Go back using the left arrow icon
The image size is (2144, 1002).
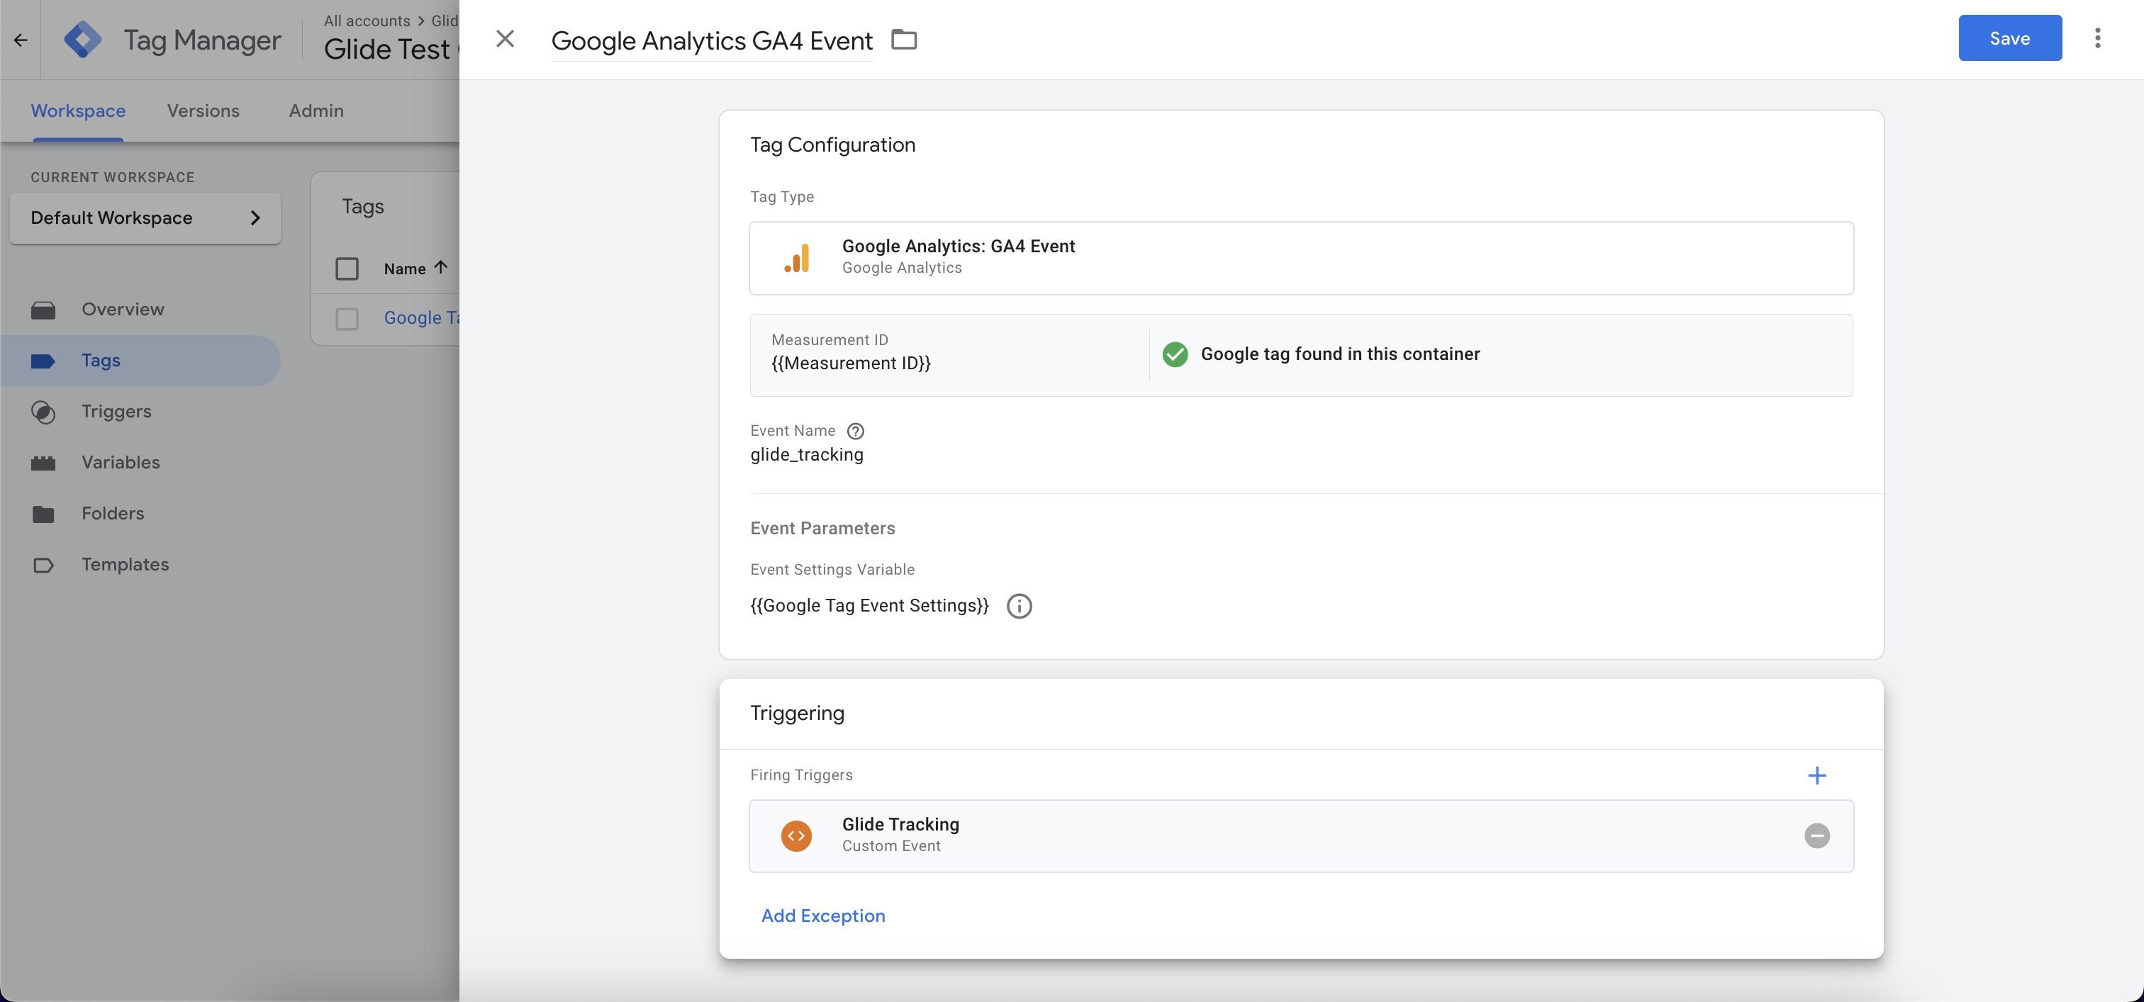click(x=21, y=39)
